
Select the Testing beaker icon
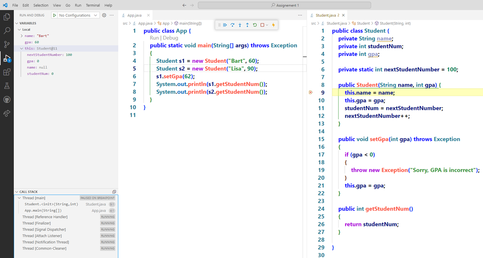[x=6, y=86]
